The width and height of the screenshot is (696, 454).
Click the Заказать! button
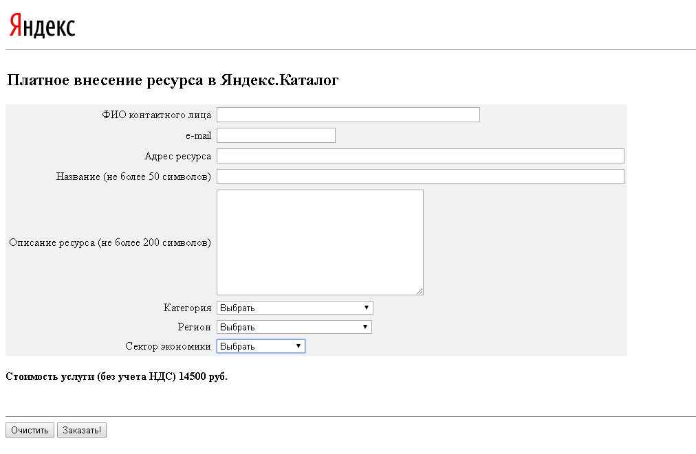[82, 430]
